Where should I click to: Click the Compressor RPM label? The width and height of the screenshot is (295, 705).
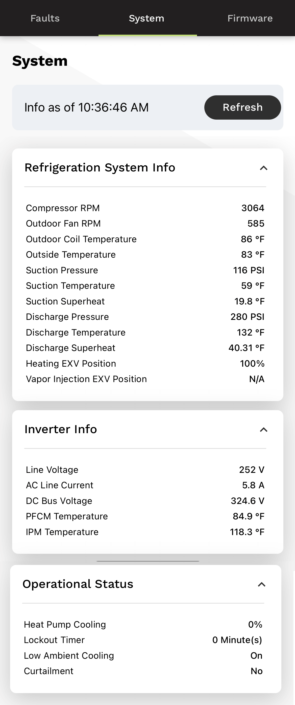[63, 208]
